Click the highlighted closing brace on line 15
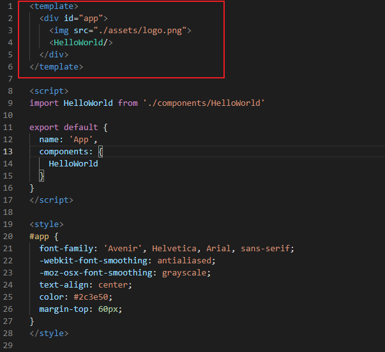The width and height of the screenshot is (385, 352). (42, 176)
